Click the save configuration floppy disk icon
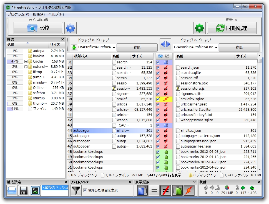This screenshot has height=204, width=269. click(23, 190)
